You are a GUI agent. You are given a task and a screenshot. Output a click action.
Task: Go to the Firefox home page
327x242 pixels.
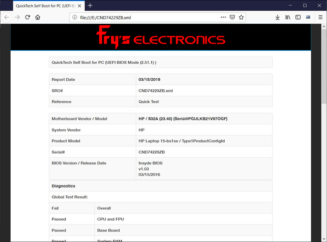[38, 17]
